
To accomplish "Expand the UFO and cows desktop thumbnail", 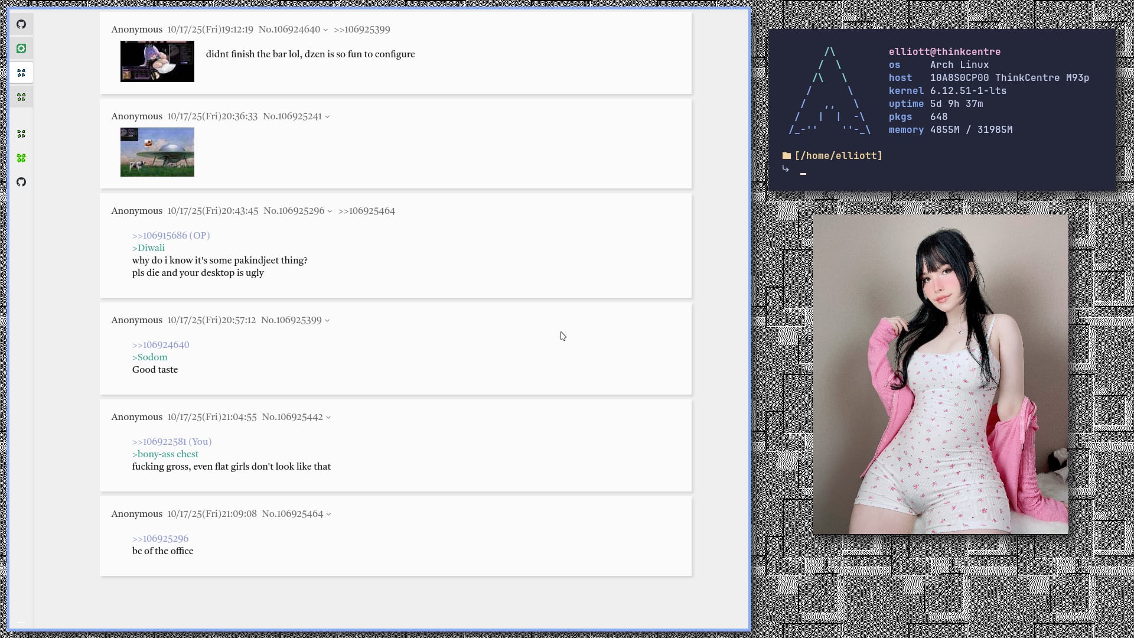I will pos(157,152).
